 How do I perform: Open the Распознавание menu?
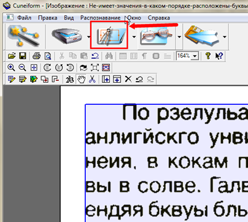tap(100, 18)
